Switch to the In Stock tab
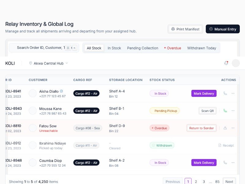The height and width of the screenshot is (184, 245). tap(114, 48)
